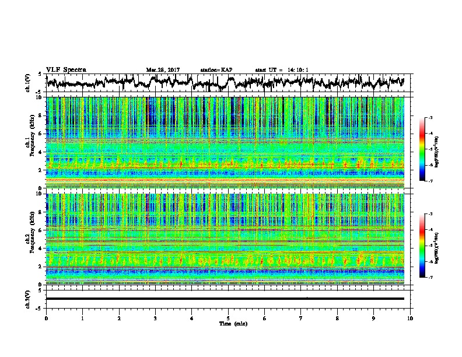This screenshot has width=462, height=357.
Task: Click the log(PSD) label beside ch.1 color scale
Action: 437,152
